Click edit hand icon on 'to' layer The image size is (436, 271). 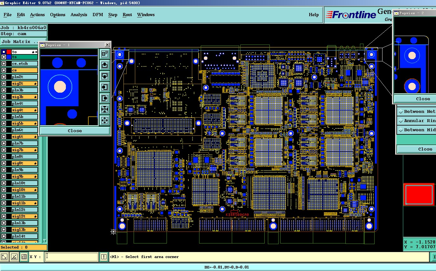click(34, 52)
